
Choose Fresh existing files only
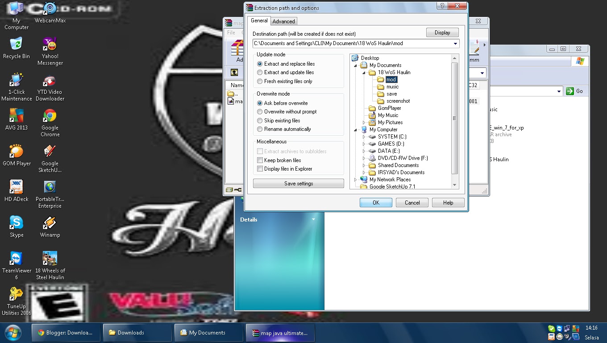click(260, 81)
